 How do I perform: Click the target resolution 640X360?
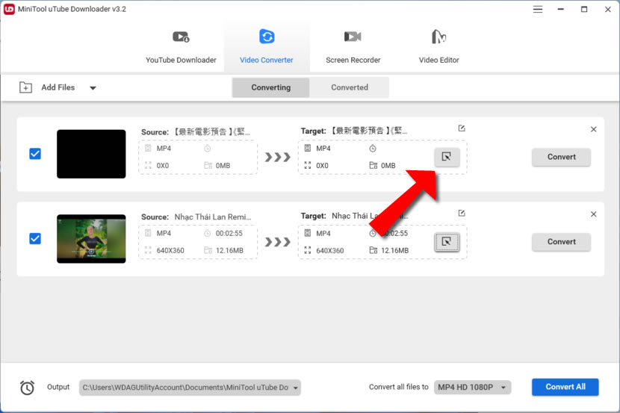[329, 250]
